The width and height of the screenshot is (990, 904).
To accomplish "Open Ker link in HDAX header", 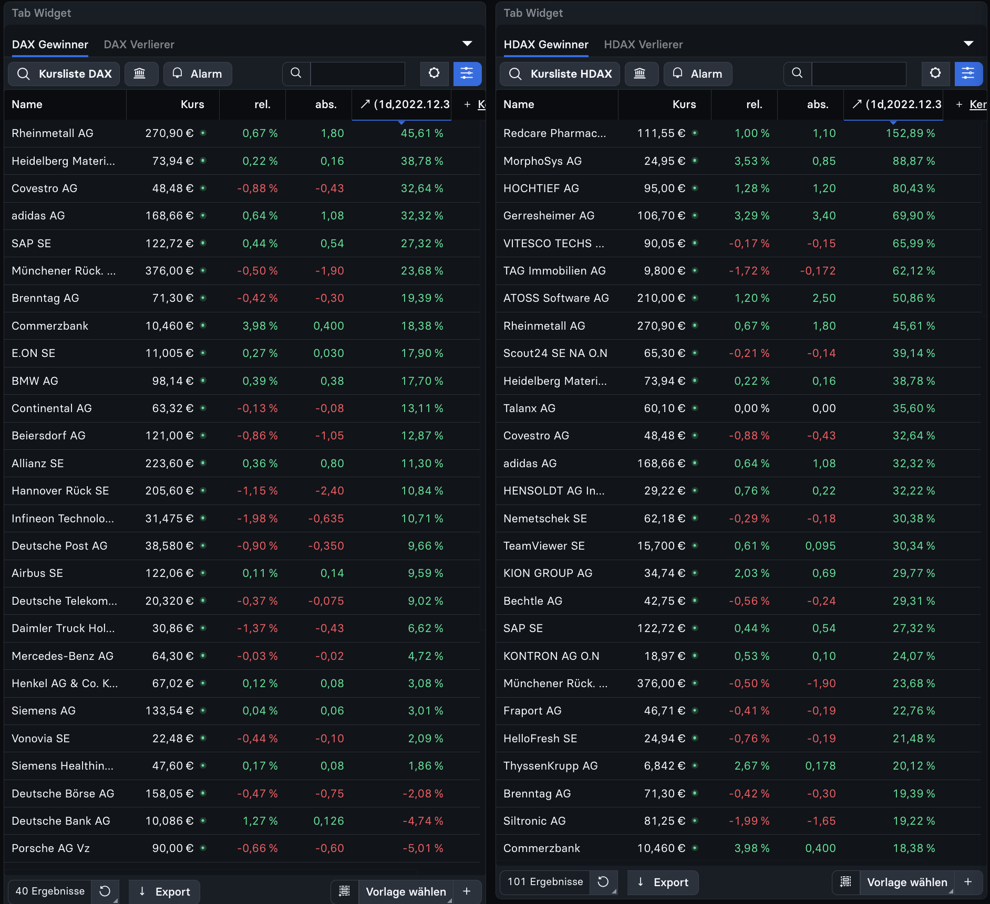I will [x=978, y=104].
